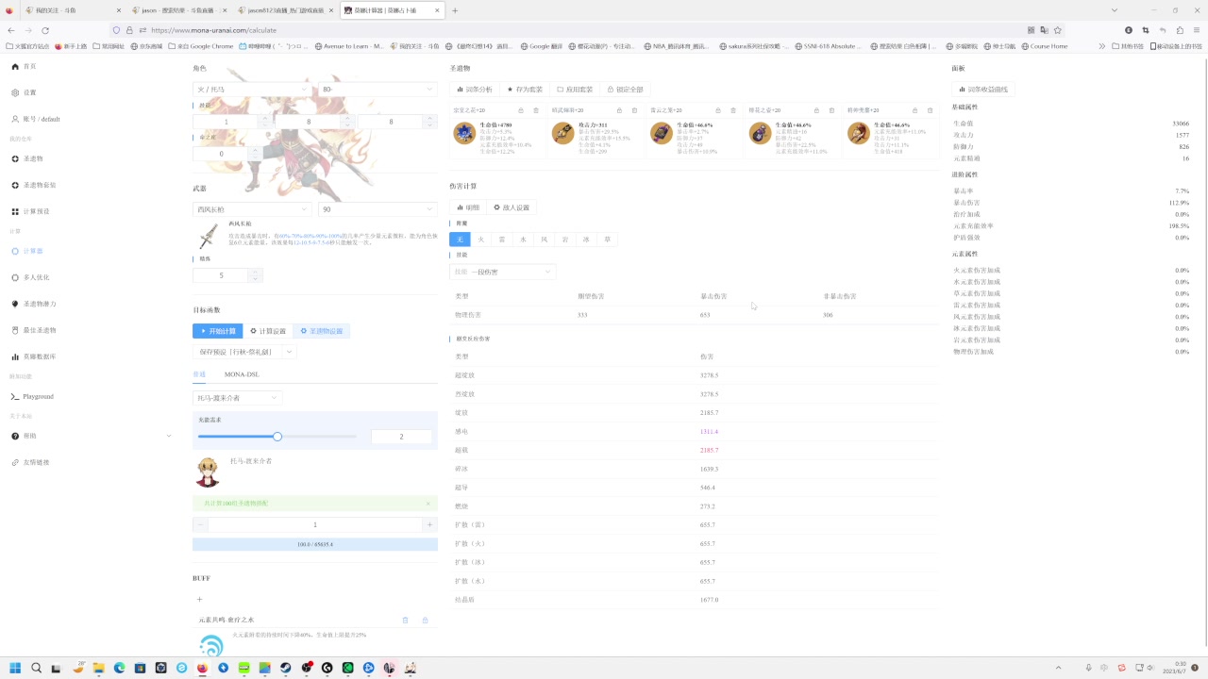The image size is (1208, 679).
Task: Open 圣遗物设置 artifact settings button
Action: [x=322, y=331]
